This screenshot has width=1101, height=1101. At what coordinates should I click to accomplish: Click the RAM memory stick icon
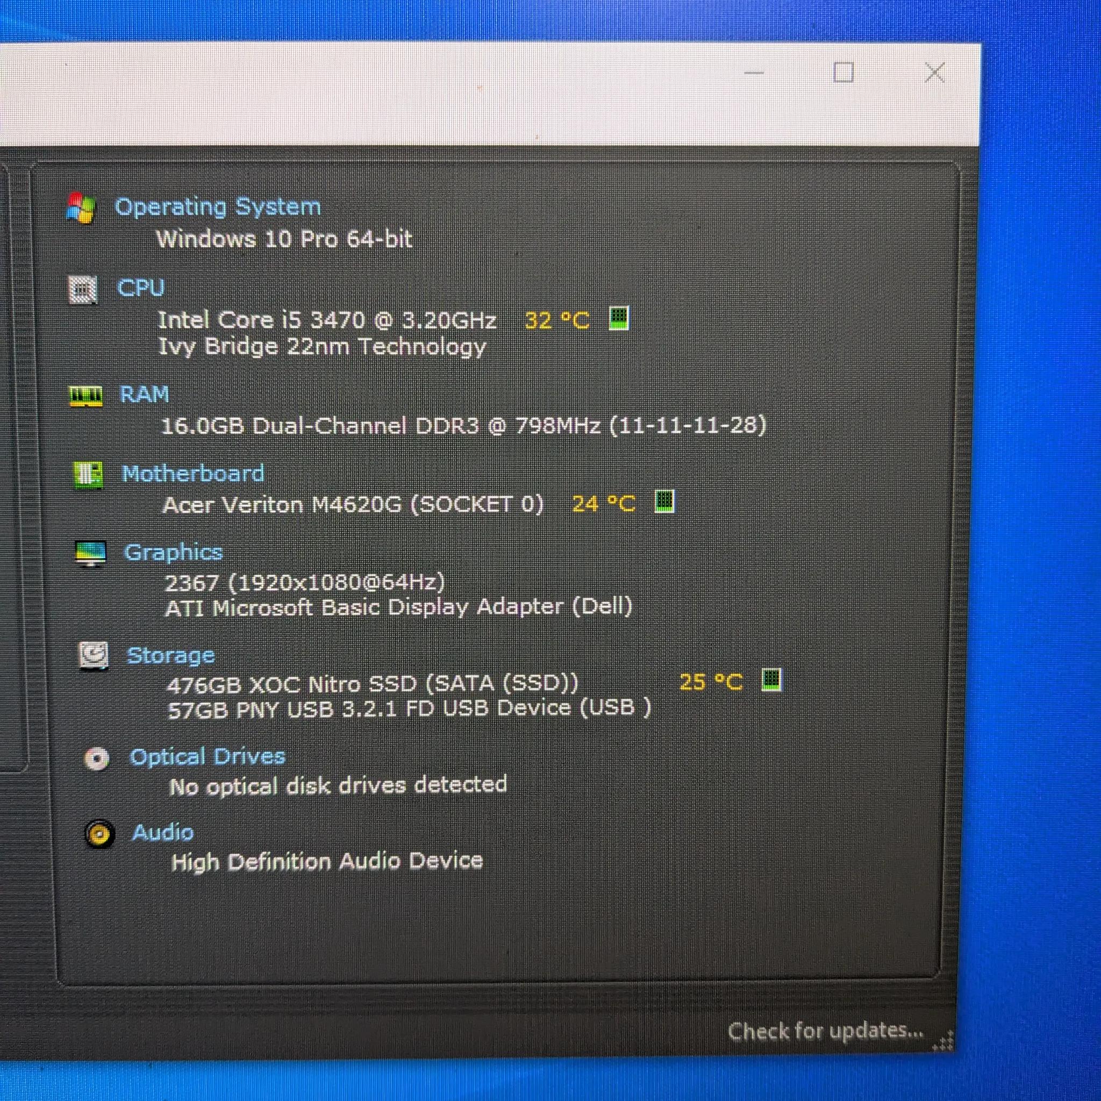[85, 396]
